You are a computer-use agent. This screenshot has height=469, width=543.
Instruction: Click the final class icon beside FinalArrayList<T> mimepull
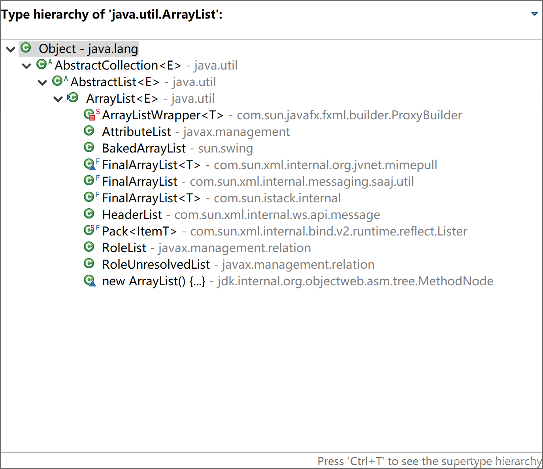tap(89, 164)
